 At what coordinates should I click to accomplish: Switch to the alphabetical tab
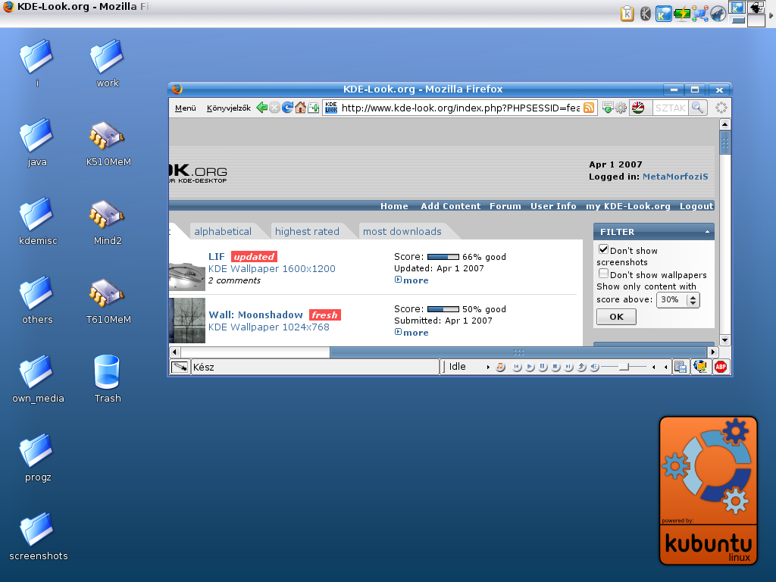(x=223, y=231)
